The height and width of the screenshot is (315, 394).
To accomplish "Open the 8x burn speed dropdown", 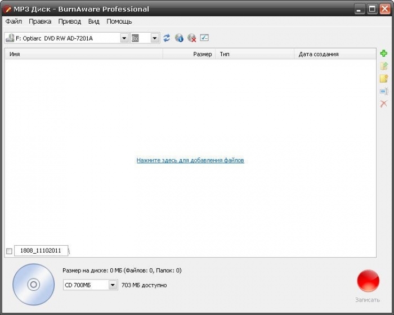I will [155, 38].
